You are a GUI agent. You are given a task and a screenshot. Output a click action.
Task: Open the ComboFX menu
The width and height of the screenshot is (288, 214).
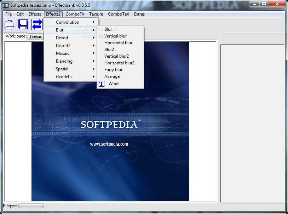(x=75, y=14)
